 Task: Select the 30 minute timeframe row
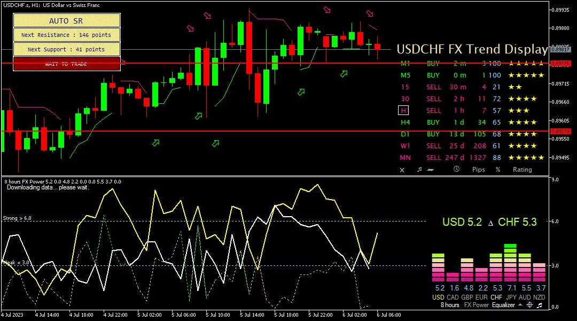tap(471, 99)
